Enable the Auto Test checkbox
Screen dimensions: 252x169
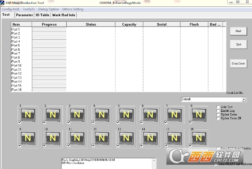tap(218, 107)
